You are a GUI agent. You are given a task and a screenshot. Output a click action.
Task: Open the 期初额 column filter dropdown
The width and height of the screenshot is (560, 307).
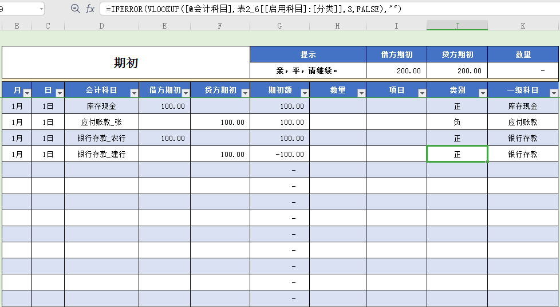[x=305, y=93]
